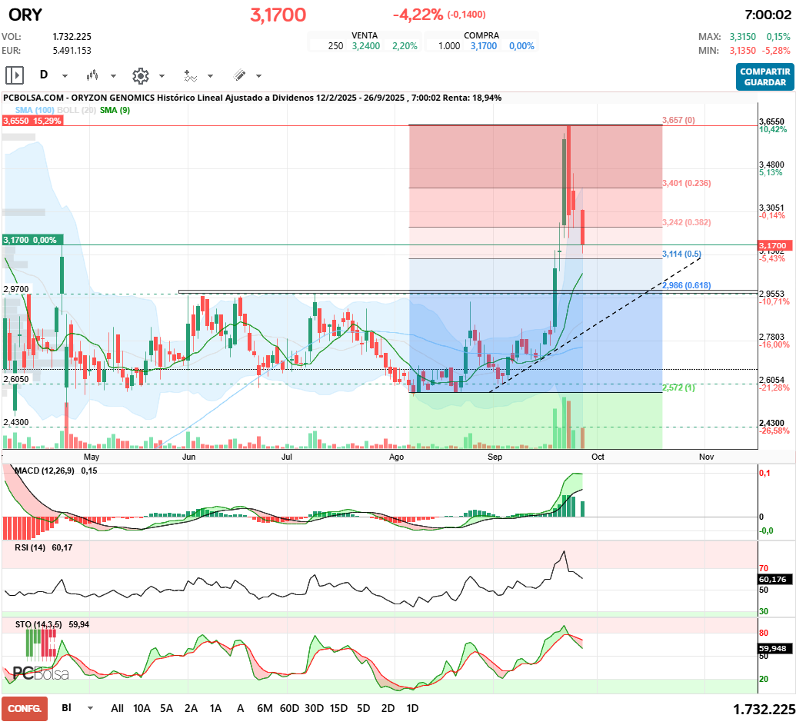Click the EUR value 5.491.153
The width and height of the screenshot is (806, 725).
pyautogui.click(x=72, y=51)
